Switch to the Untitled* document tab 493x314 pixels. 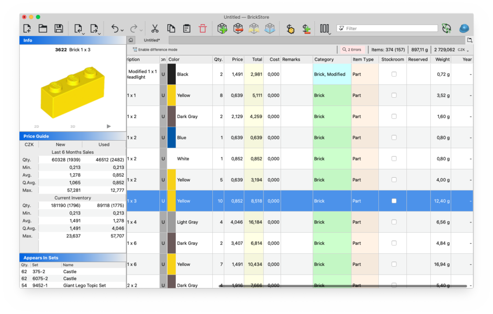(152, 40)
